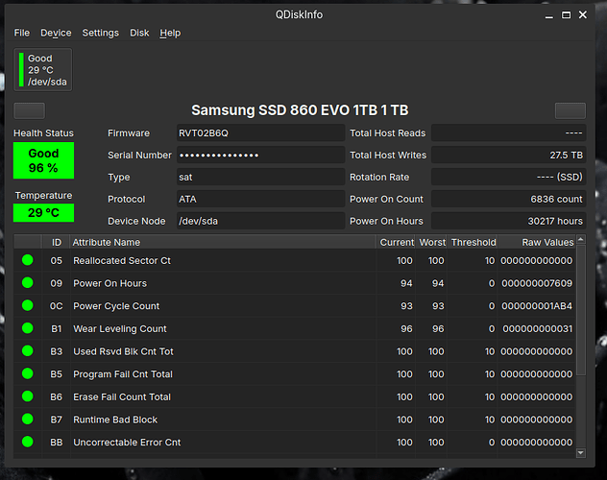Click green status dot for Wear Leveling Count
Image resolution: width=607 pixels, height=480 pixels.
coord(28,328)
